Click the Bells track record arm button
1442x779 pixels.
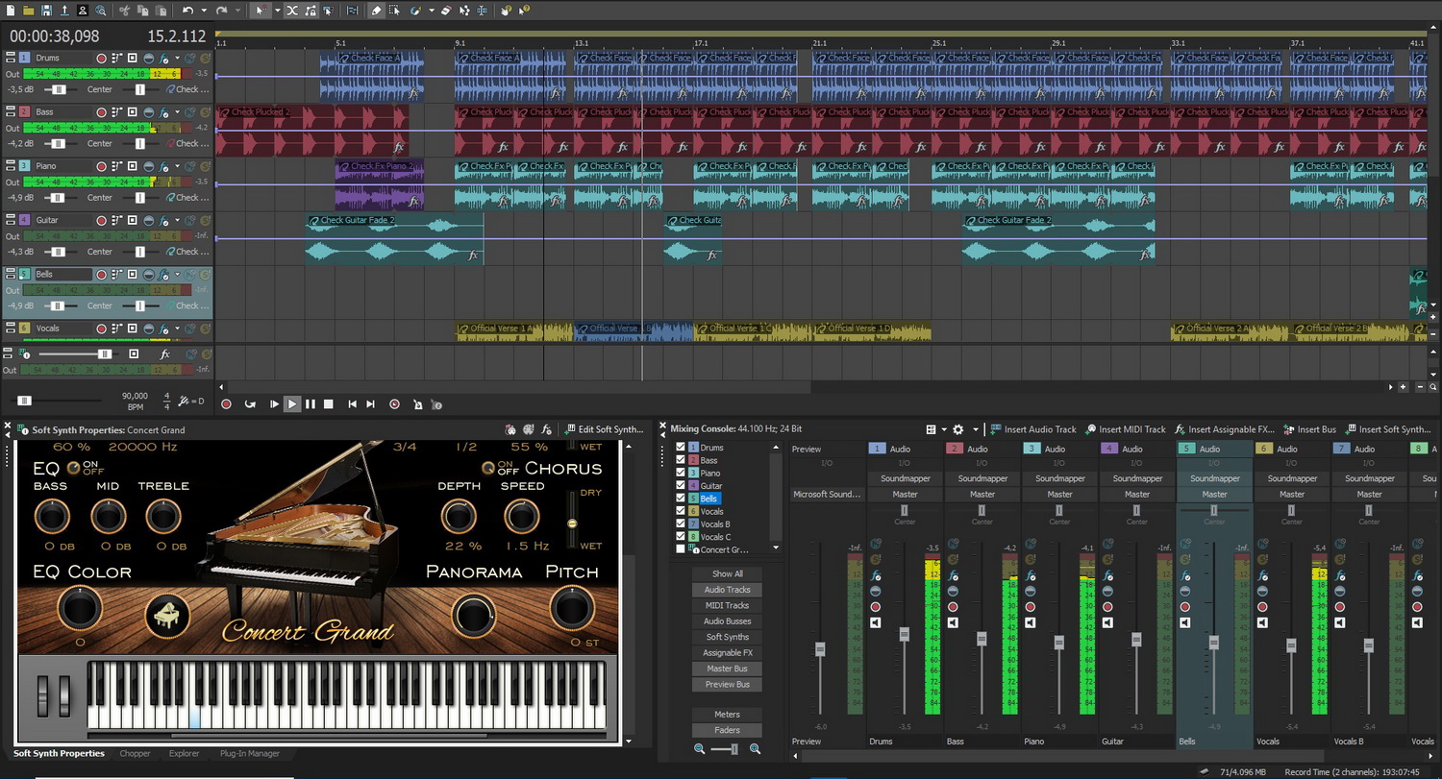[x=100, y=274]
